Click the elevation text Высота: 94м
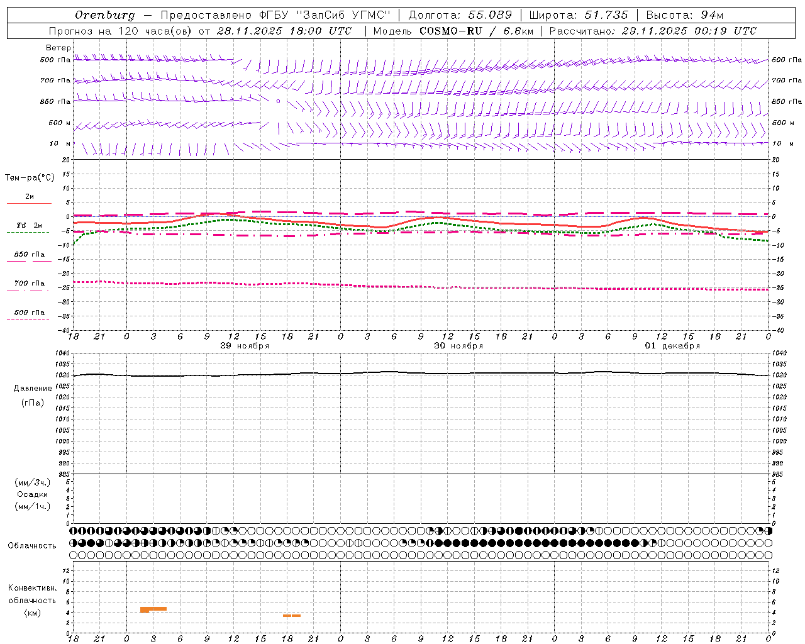The image size is (805, 644). (685, 14)
